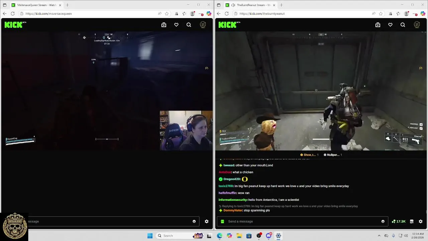The image size is (428, 241).
Task: Open AntsDoe's username in chat
Action: click(225, 172)
